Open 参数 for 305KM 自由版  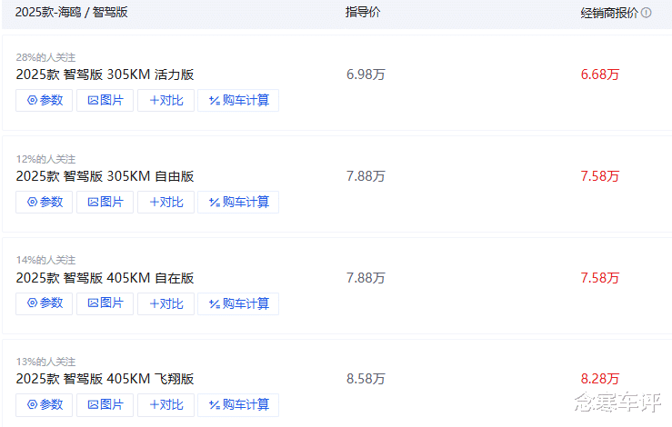coord(44,202)
